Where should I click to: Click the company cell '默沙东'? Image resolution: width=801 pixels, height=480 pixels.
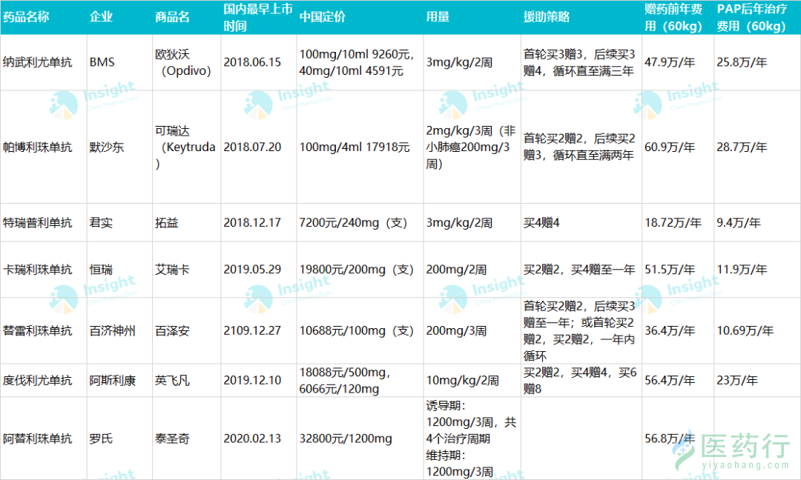(x=107, y=147)
